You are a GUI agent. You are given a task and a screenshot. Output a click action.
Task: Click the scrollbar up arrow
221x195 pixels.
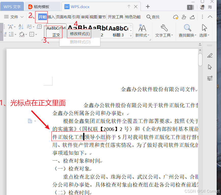click(200, 50)
